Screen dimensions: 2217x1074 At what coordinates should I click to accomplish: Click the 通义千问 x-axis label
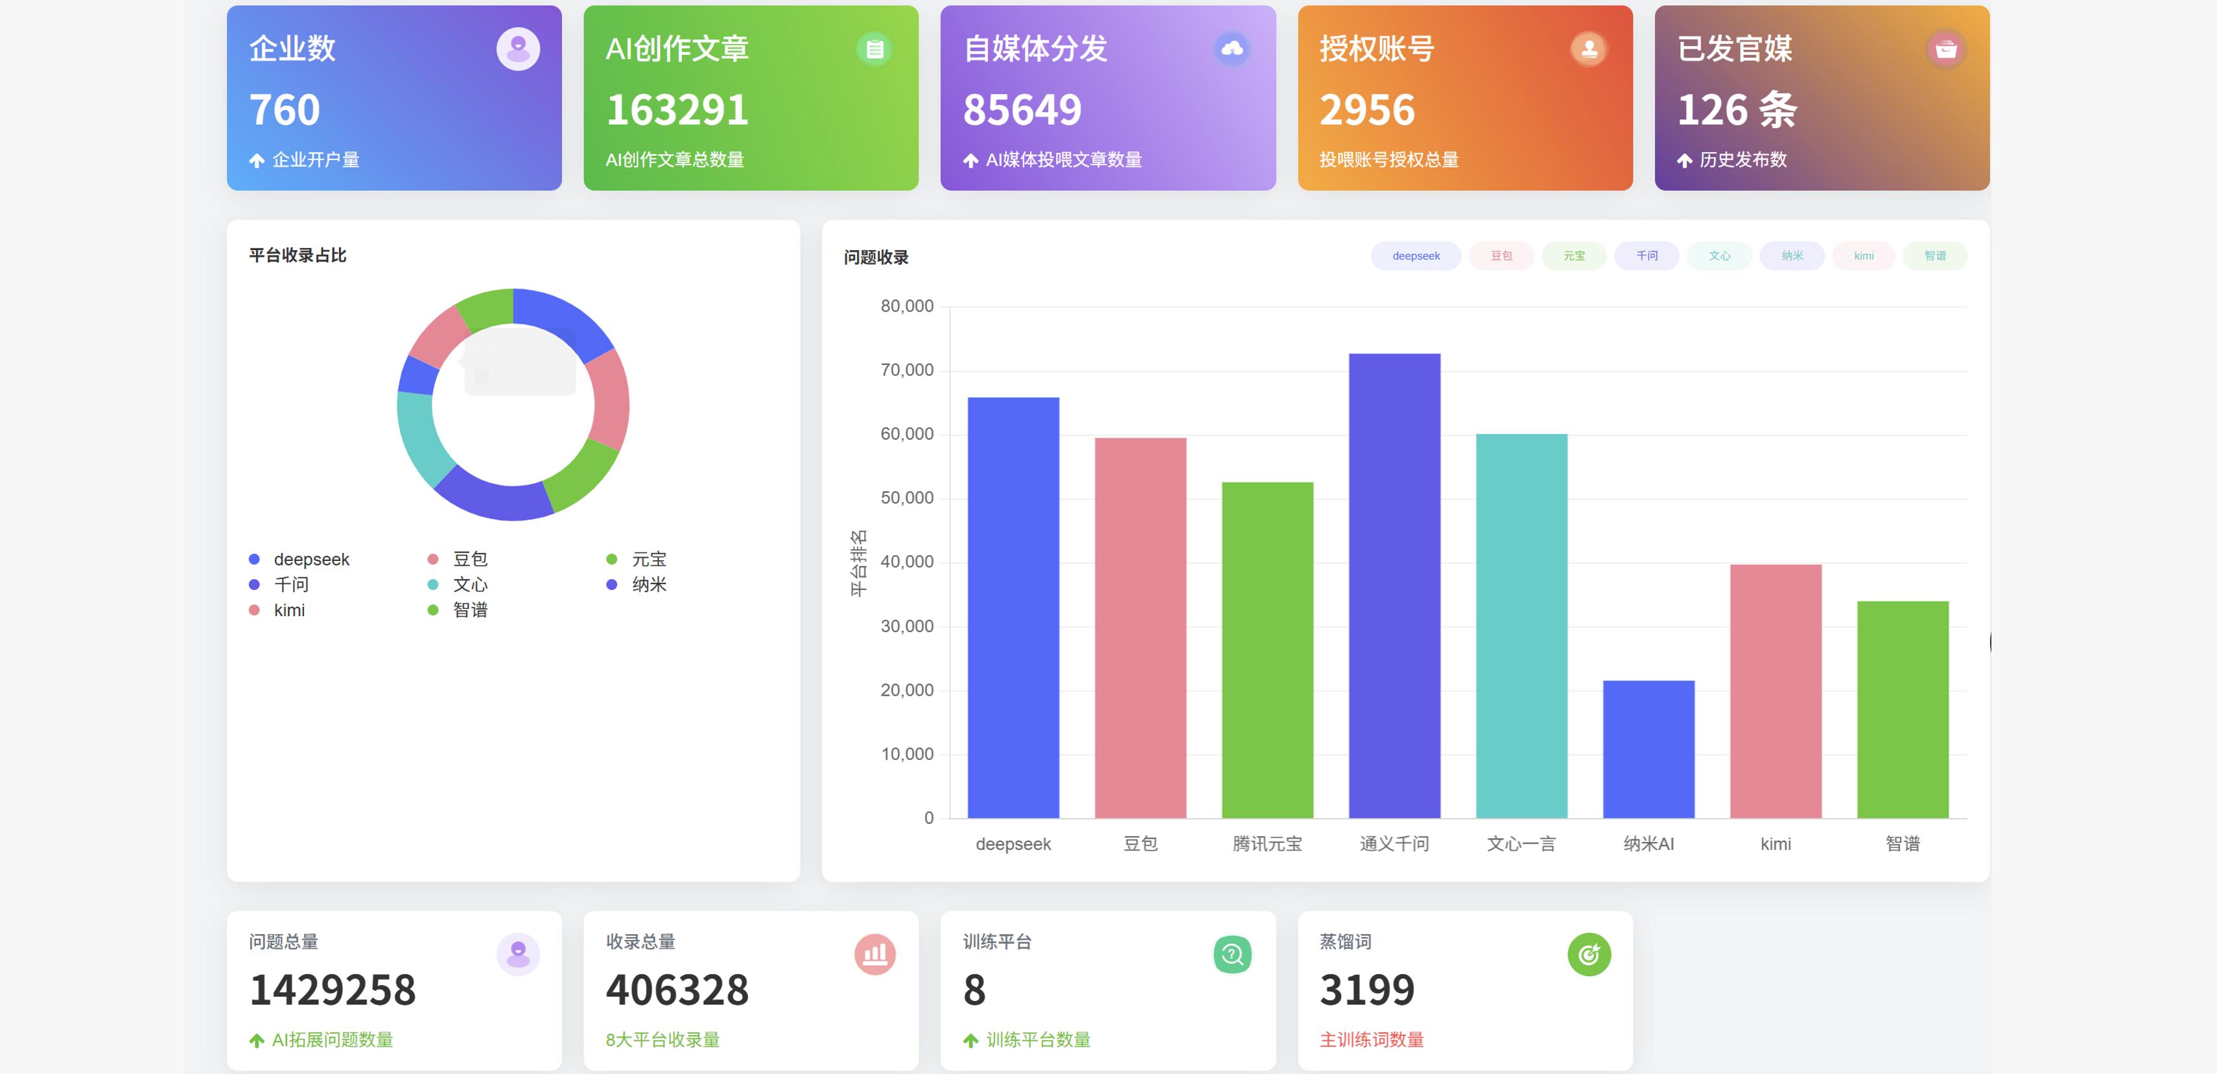[x=1394, y=845]
